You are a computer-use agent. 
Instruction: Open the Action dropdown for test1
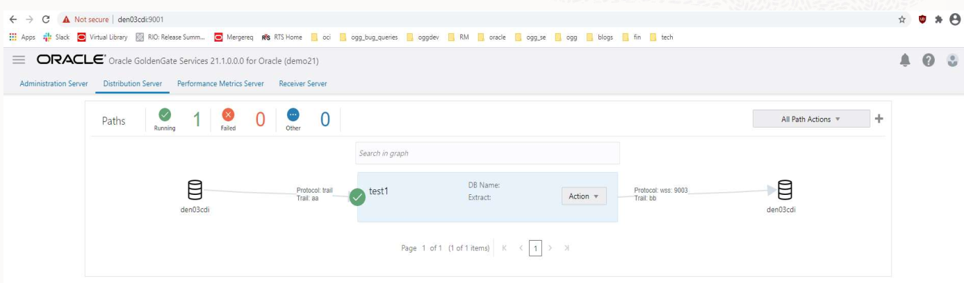point(584,196)
